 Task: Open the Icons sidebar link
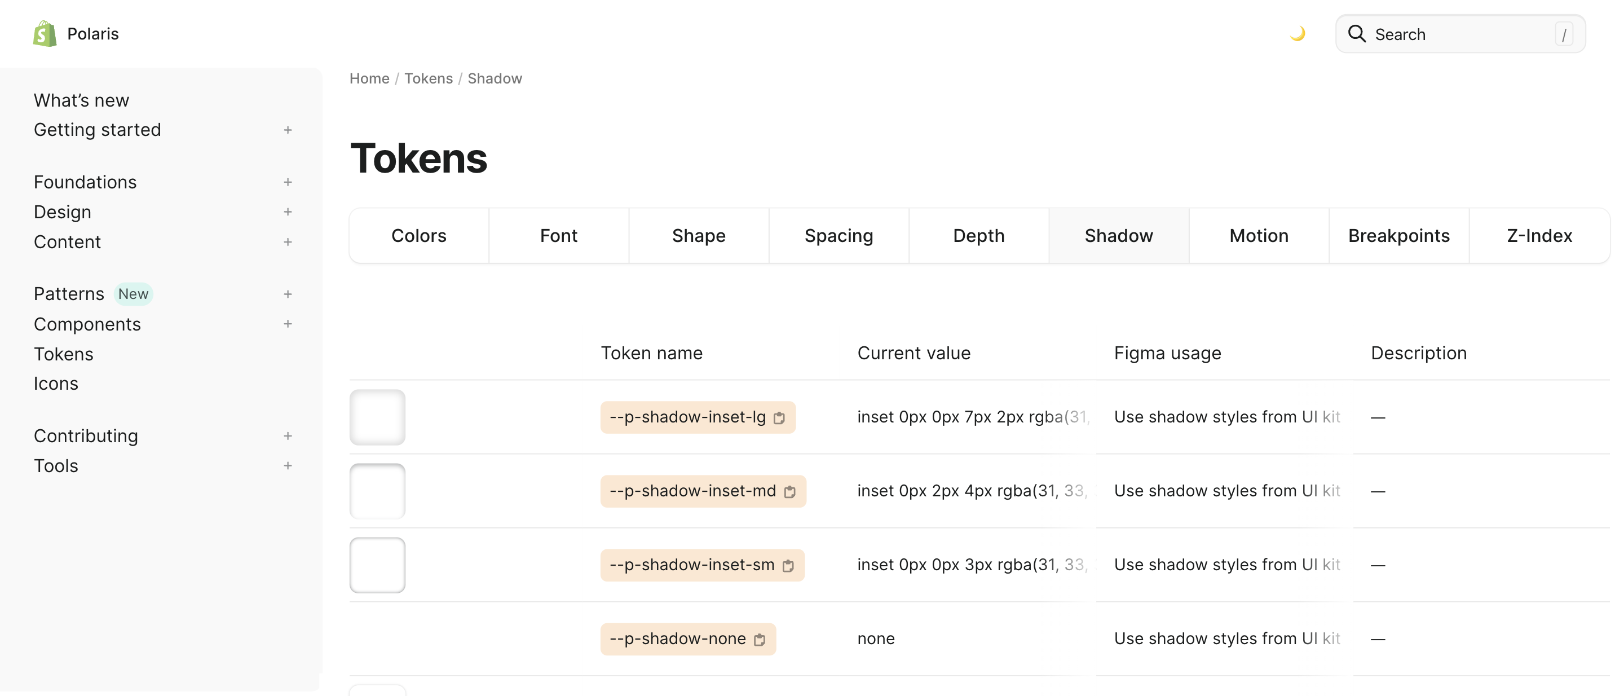click(x=56, y=384)
